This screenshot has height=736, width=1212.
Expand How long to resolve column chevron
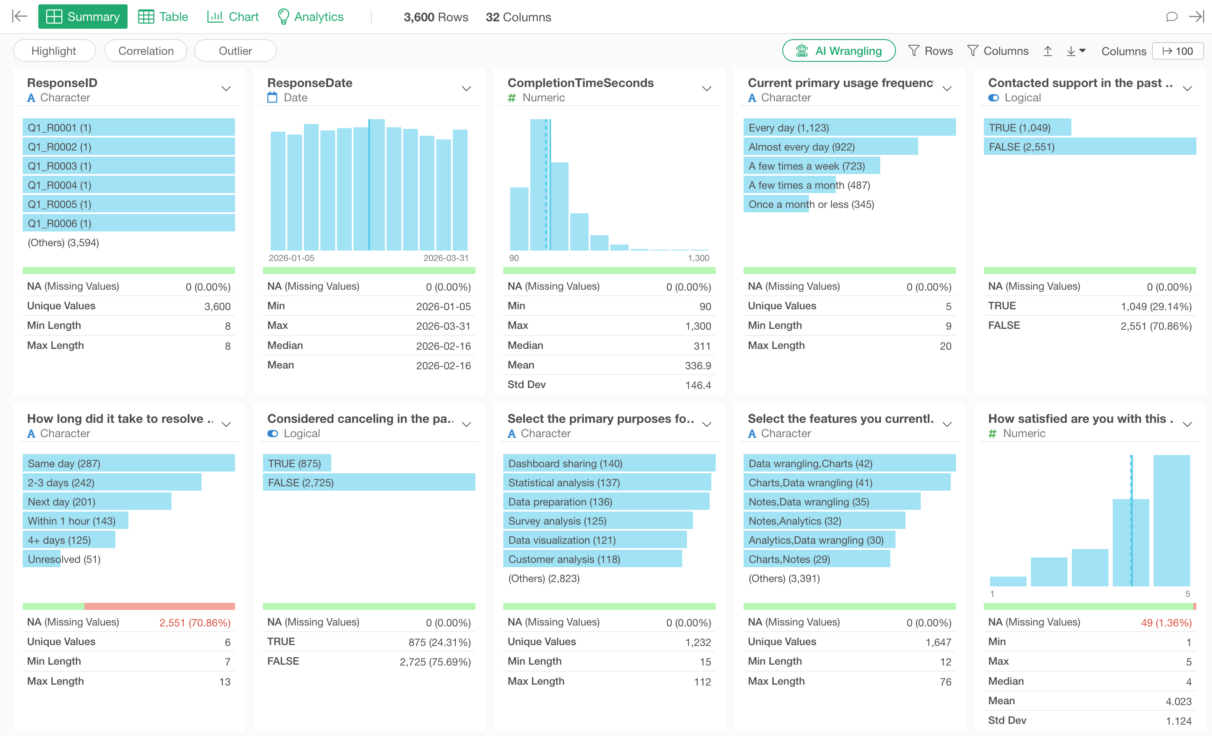tap(226, 425)
